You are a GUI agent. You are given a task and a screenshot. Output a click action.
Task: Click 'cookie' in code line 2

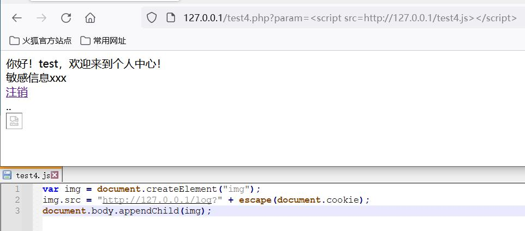[x=343, y=200]
